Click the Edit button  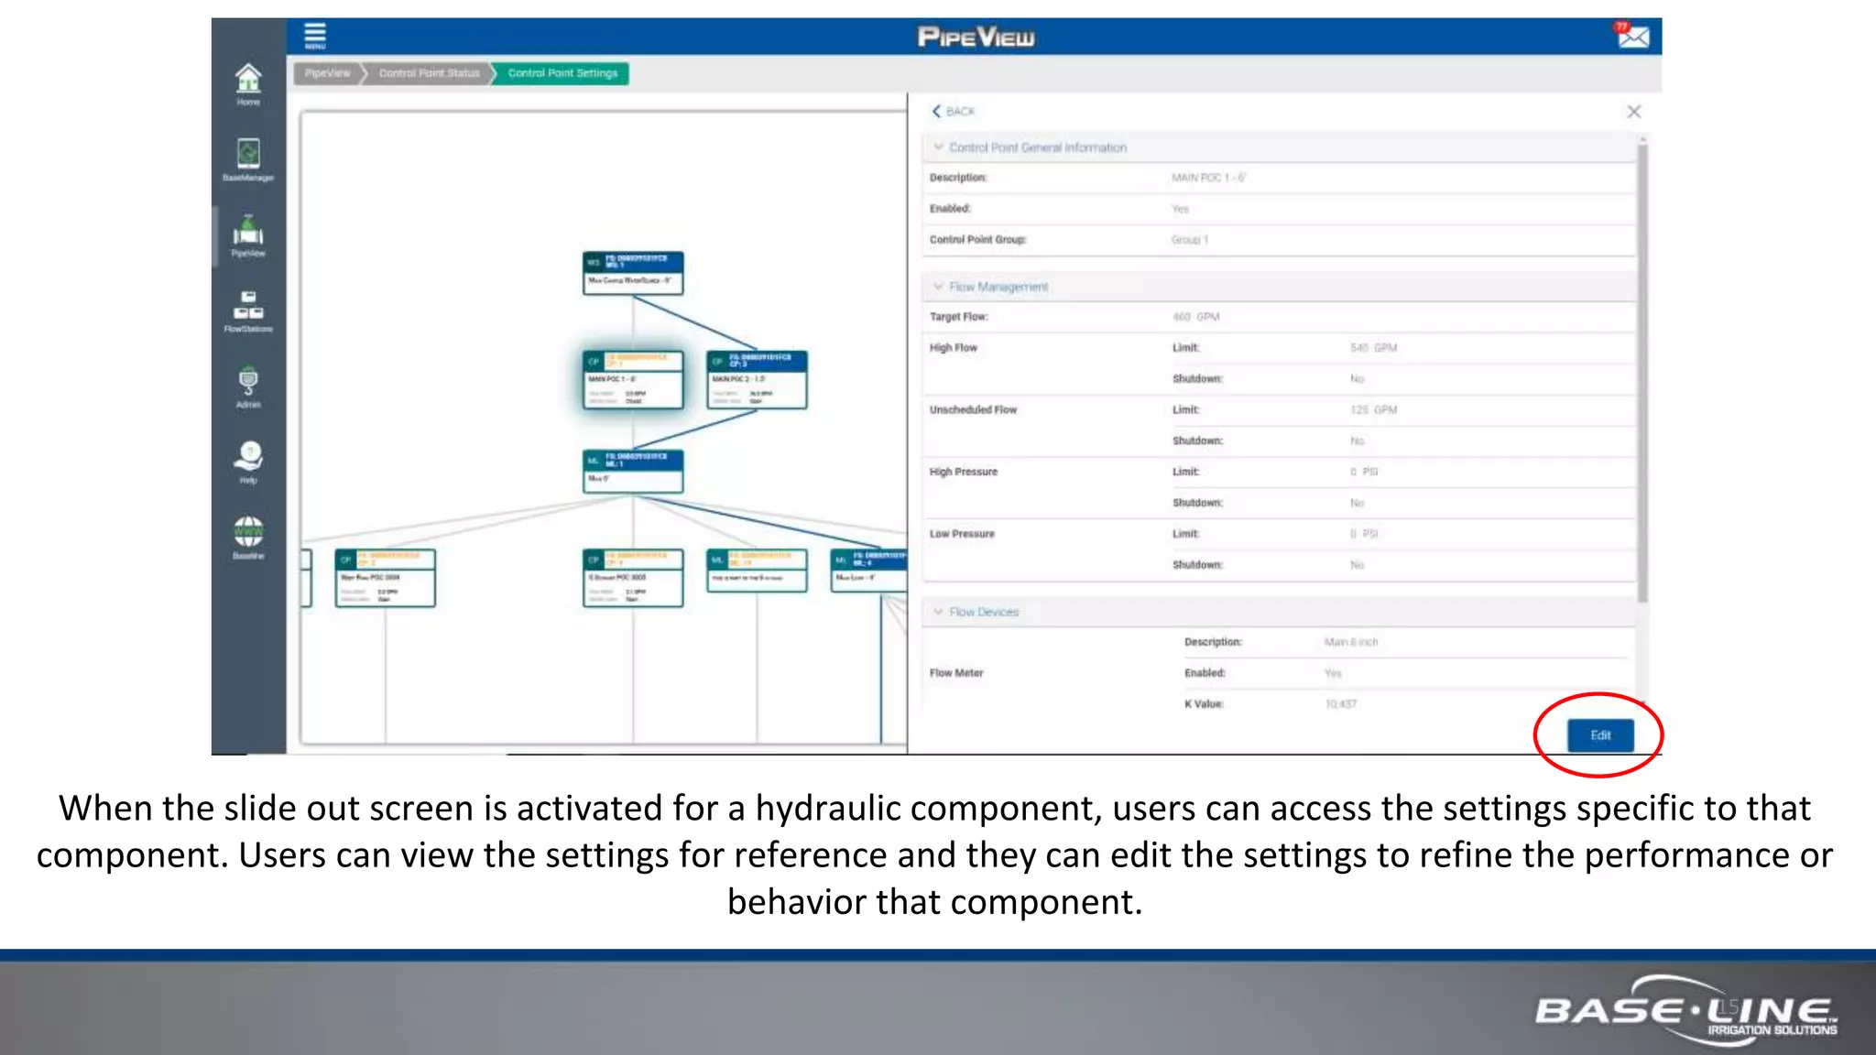(x=1600, y=735)
